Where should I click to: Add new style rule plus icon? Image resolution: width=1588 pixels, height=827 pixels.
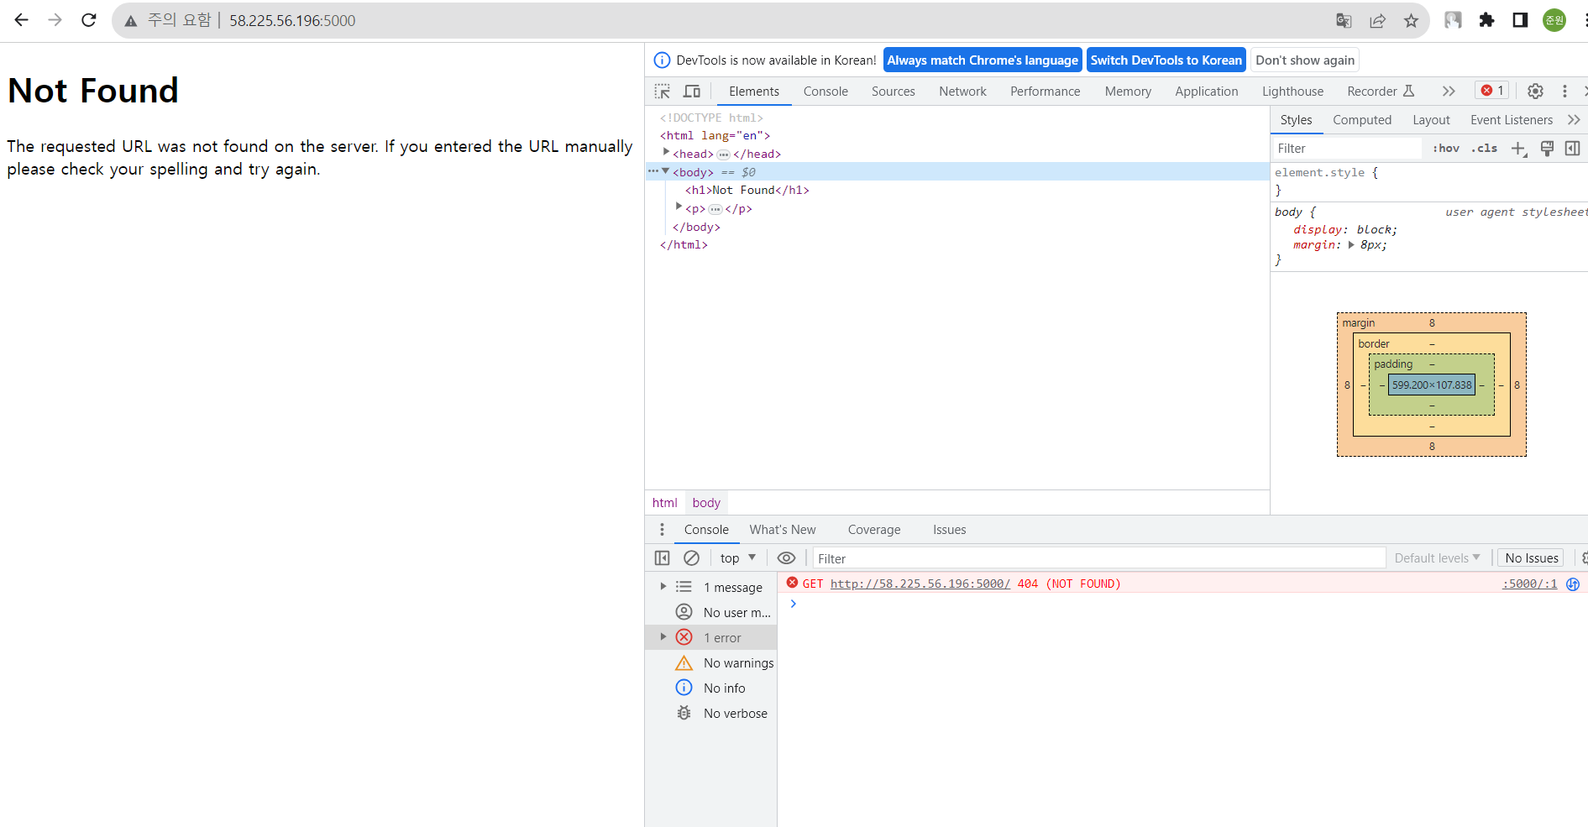tap(1518, 149)
